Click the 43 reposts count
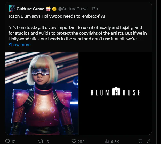Viewport: 161px width, 144px height. (x=47, y=141)
